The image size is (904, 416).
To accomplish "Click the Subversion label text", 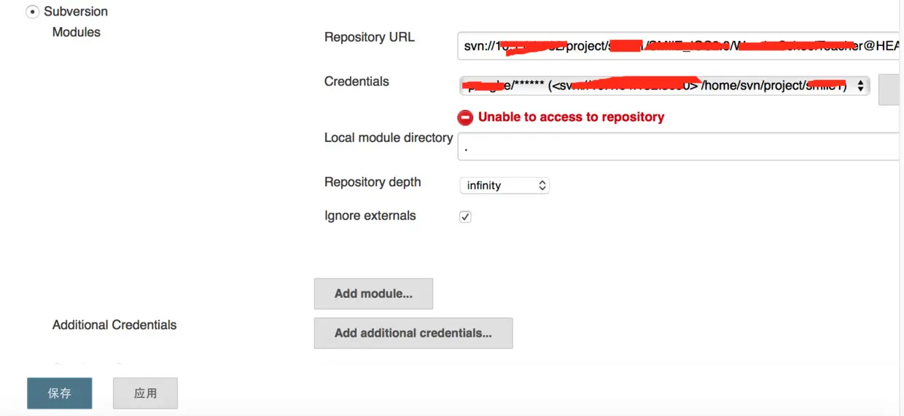I will point(76,12).
